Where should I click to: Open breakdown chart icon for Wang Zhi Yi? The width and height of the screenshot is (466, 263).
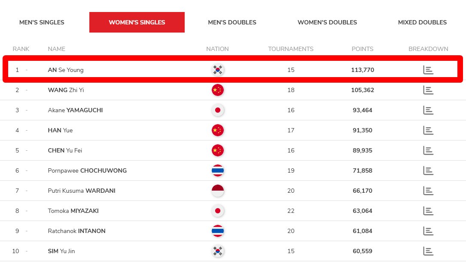pyautogui.click(x=428, y=90)
